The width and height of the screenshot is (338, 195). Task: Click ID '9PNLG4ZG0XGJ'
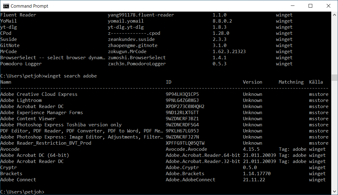pos(182,100)
